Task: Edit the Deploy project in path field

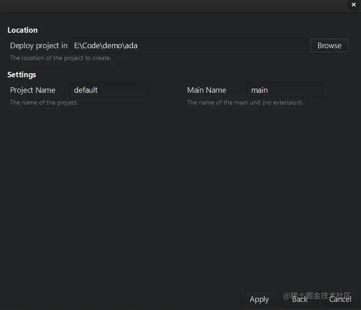Action: pos(188,45)
